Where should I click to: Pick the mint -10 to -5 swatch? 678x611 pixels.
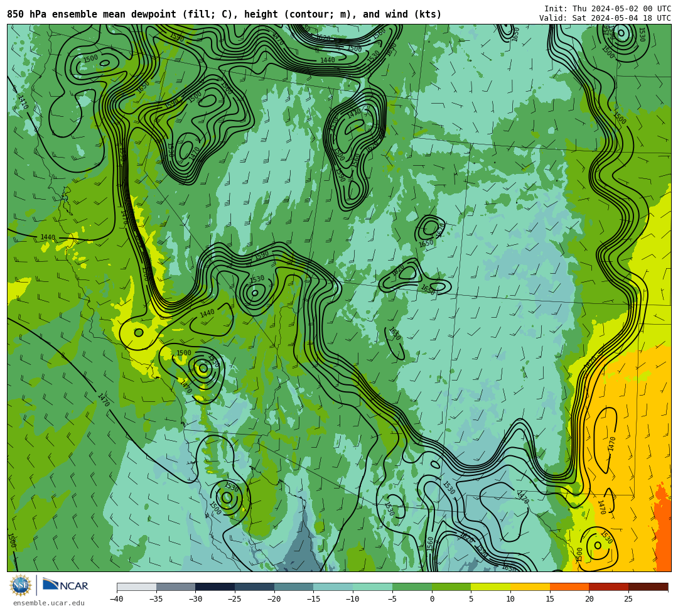(373, 587)
